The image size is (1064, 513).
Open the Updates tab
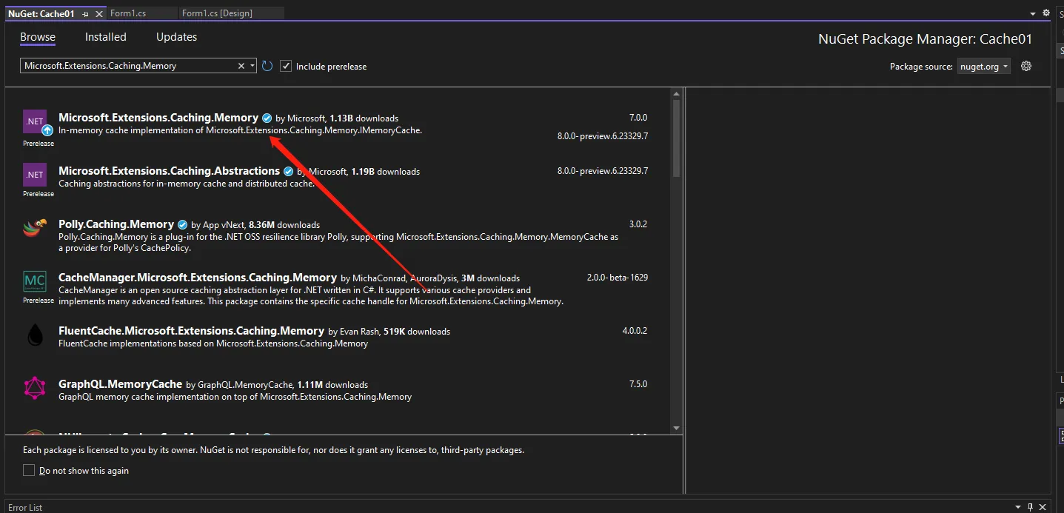pos(177,37)
